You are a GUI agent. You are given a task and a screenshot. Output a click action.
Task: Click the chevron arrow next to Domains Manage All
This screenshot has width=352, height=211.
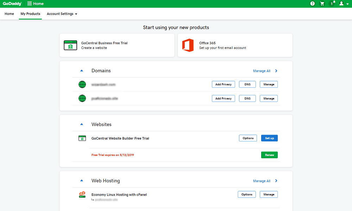pos(276,71)
